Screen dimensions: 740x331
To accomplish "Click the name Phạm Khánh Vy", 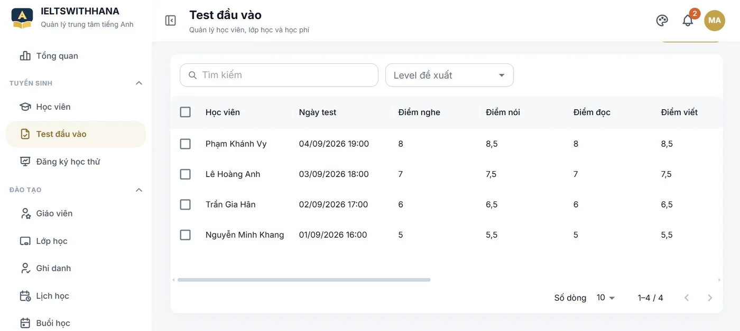I will 236,144.
